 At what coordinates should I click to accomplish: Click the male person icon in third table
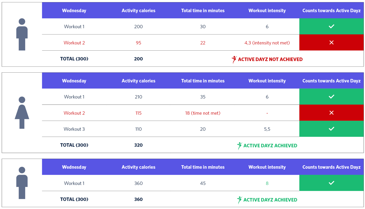coord(22,183)
